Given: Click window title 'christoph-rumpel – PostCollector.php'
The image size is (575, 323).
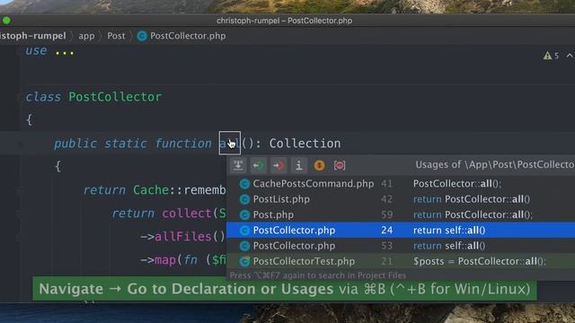Looking at the screenshot, I should [x=284, y=21].
